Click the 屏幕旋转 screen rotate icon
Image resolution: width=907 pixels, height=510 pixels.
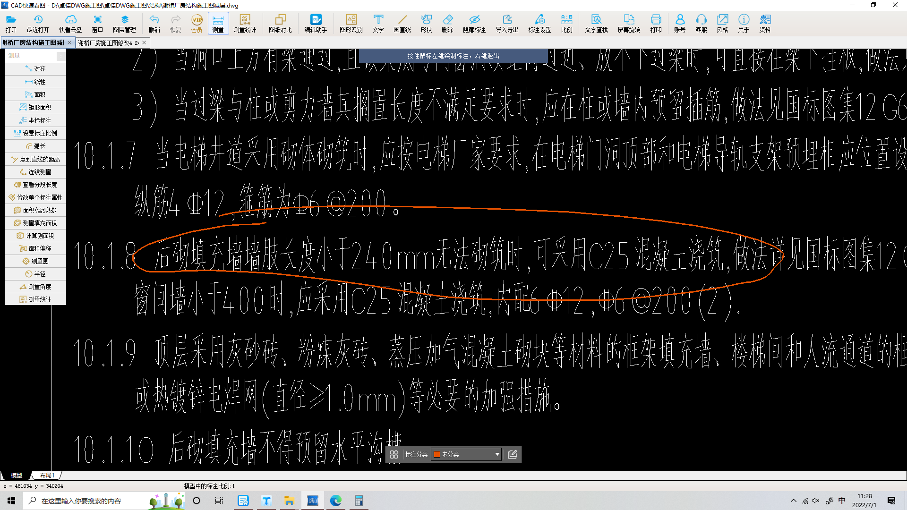(x=629, y=23)
